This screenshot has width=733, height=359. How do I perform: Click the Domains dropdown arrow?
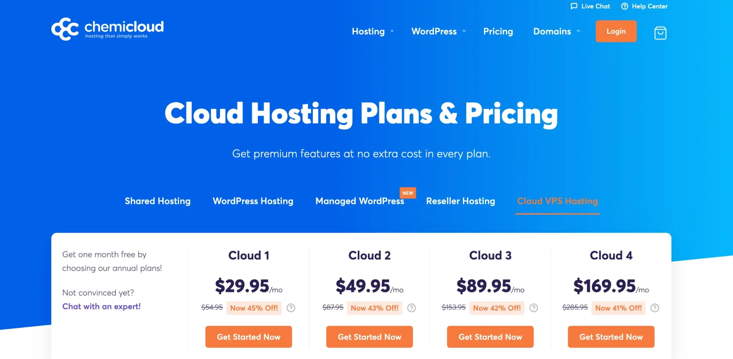point(579,32)
